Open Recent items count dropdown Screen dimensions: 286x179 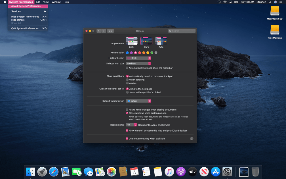pos(131,125)
